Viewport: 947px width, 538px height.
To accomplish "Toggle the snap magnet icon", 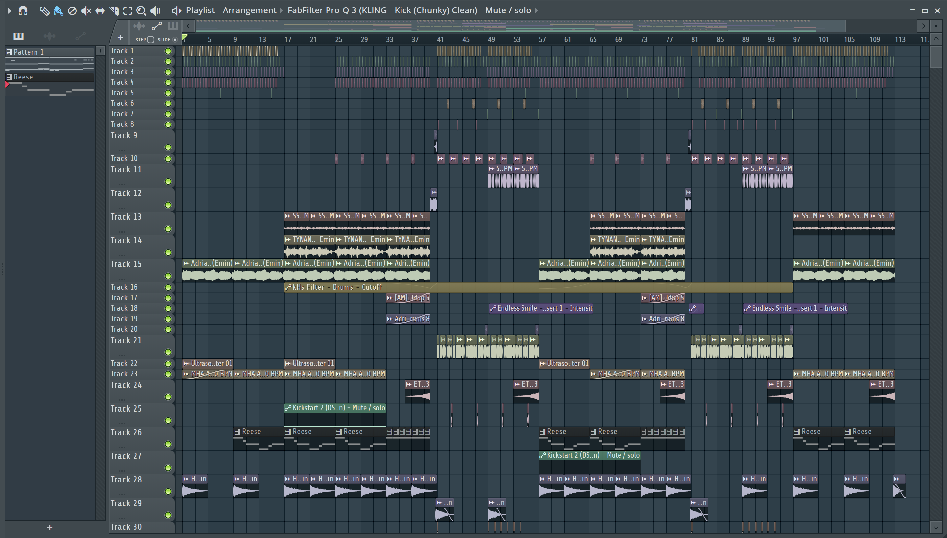I will 23,11.
